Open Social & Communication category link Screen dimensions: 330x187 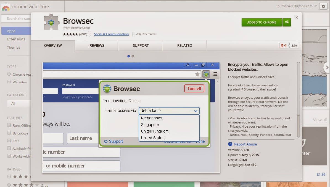(111, 34)
